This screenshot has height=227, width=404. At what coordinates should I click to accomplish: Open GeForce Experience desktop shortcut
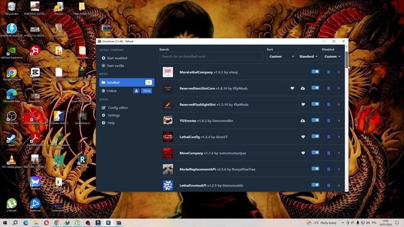[x=11, y=52]
